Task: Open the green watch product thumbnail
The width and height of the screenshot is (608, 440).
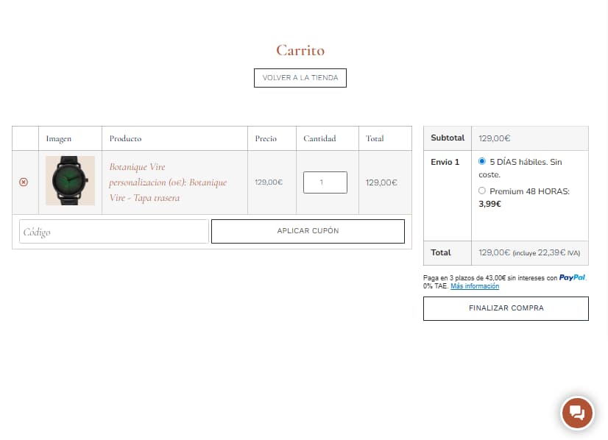Action: tap(70, 181)
